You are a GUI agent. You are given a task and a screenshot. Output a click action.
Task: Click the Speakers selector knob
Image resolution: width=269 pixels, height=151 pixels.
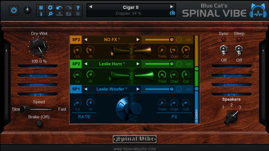coord(231,118)
